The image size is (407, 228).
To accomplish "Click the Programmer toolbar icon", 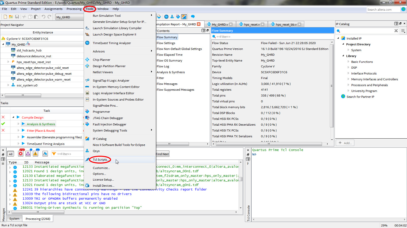I will (178, 17).
